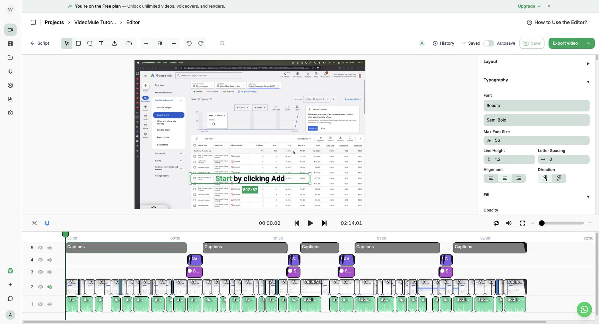Open the WhatsApp chat bubble
Screen dimensions: 599x324
(x=584, y=309)
